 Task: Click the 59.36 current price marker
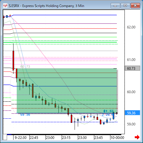[x=132, y=113]
